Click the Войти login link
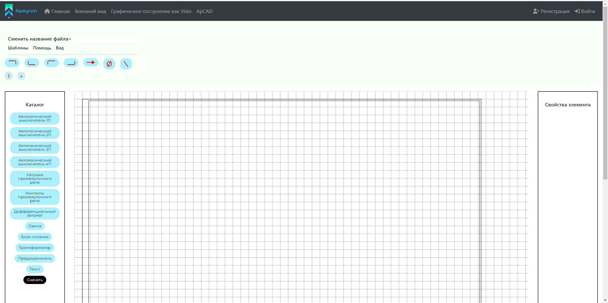The height and width of the screenshot is (303, 608). coord(585,11)
